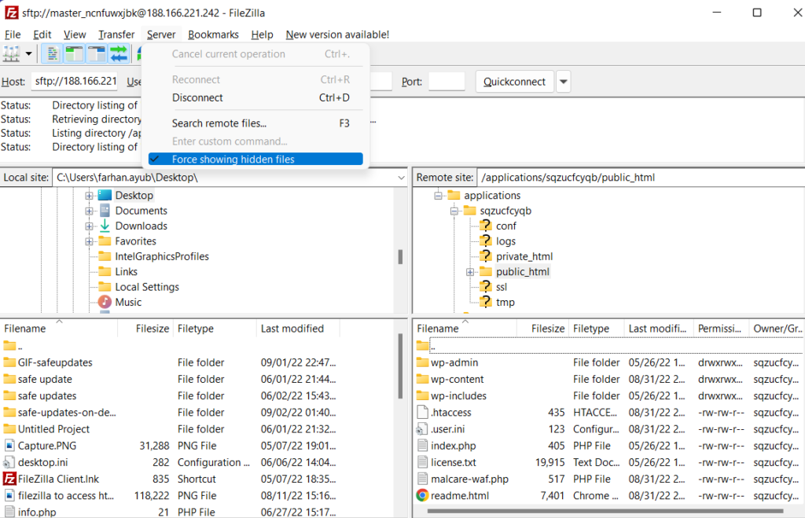The image size is (805, 518).
Task: Open the Site Manager dropdown arrow
Action: point(29,54)
